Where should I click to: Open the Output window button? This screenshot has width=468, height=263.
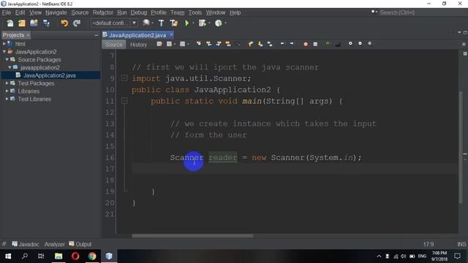click(80, 244)
